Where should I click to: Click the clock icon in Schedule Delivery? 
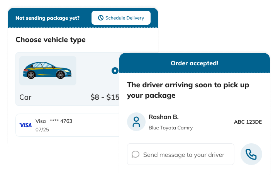pyautogui.click(x=101, y=18)
